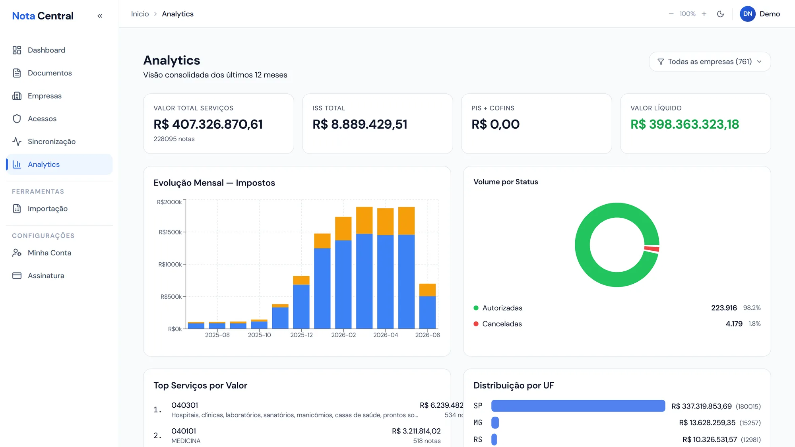The width and height of the screenshot is (795, 447).
Task: Click R$ 337.319.853,69 SP value
Action: (x=702, y=406)
